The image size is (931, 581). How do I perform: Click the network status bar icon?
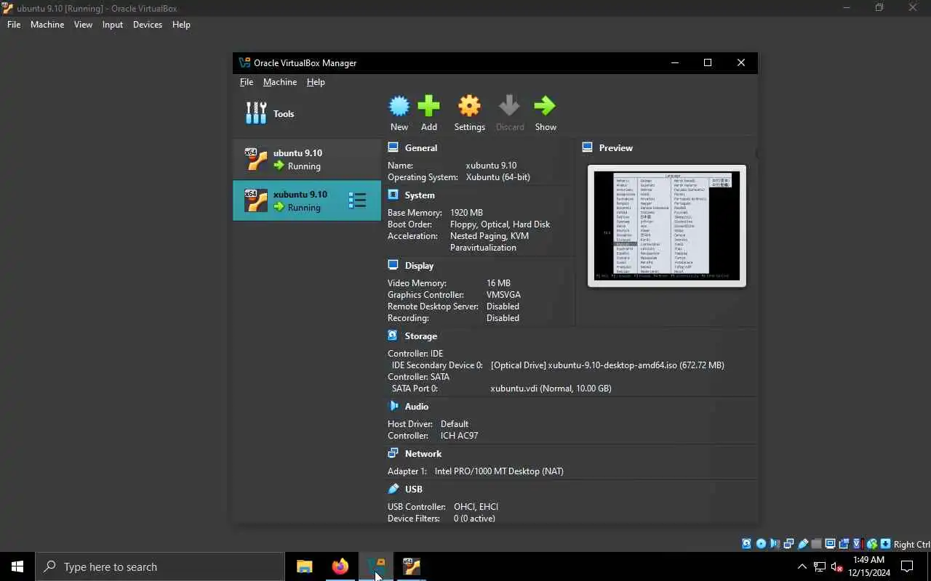pyautogui.click(x=788, y=544)
